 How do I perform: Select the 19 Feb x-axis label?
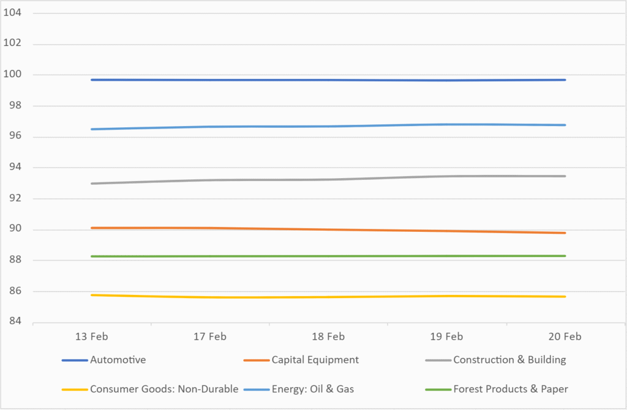click(x=446, y=337)
